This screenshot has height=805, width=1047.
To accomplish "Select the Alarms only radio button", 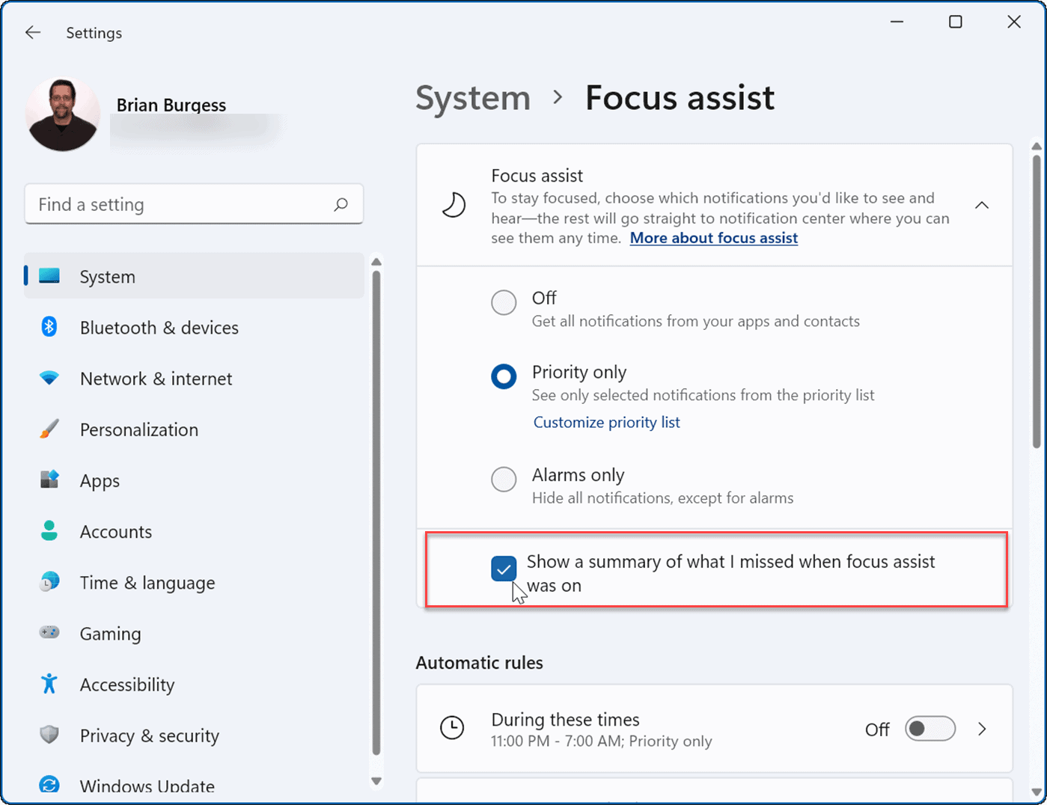I will coord(504,480).
